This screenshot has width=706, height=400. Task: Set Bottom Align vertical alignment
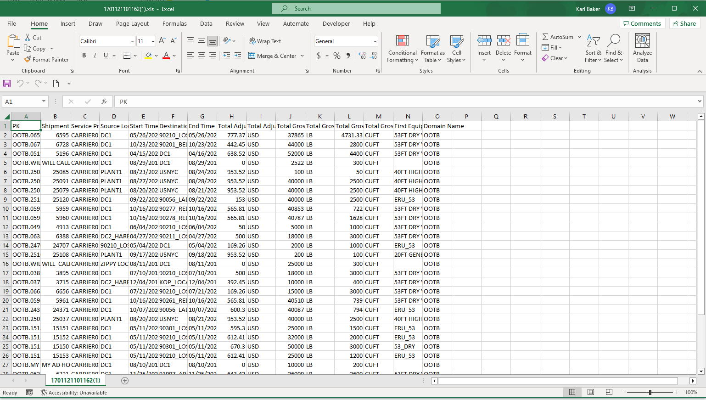pyautogui.click(x=213, y=41)
